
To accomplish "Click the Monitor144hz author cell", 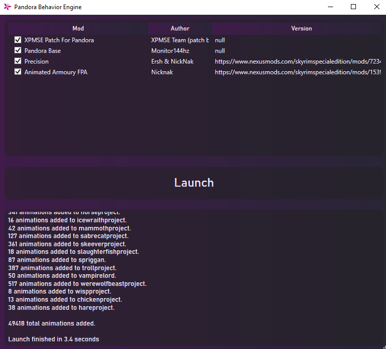I will [170, 51].
